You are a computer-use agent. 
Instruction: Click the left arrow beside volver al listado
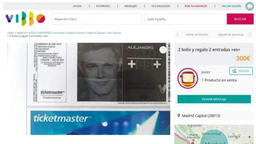[x=178, y=34]
